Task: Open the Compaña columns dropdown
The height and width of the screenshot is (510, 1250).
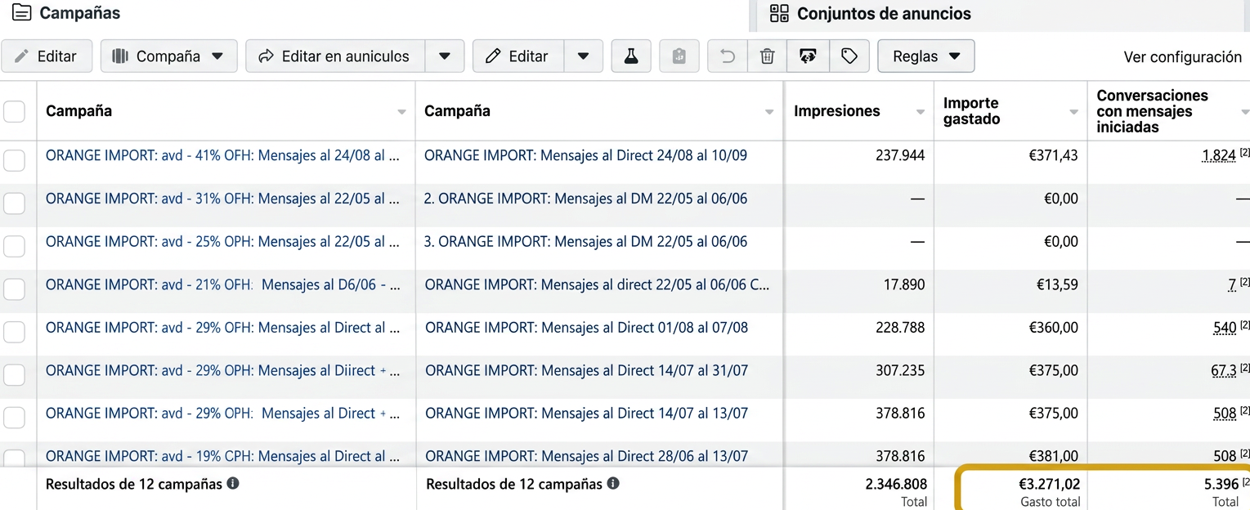Action: point(168,56)
